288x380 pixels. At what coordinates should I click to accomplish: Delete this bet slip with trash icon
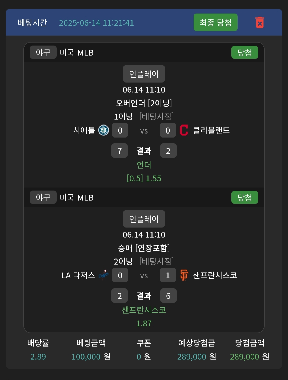(259, 23)
